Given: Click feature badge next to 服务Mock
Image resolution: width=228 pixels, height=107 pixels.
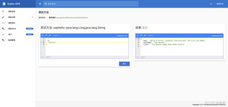Looking at the screenshot, I should [29, 29].
